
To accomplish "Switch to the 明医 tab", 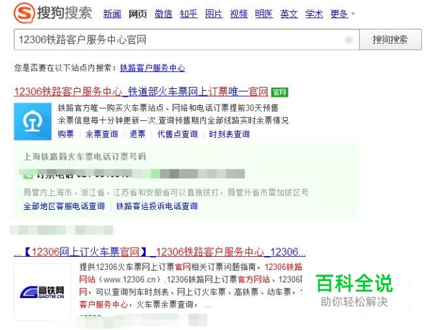I will pyautogui.click(x=263, y=14).
